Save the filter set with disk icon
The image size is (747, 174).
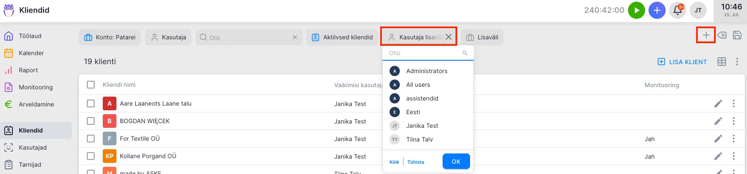[x=737, y=35]
